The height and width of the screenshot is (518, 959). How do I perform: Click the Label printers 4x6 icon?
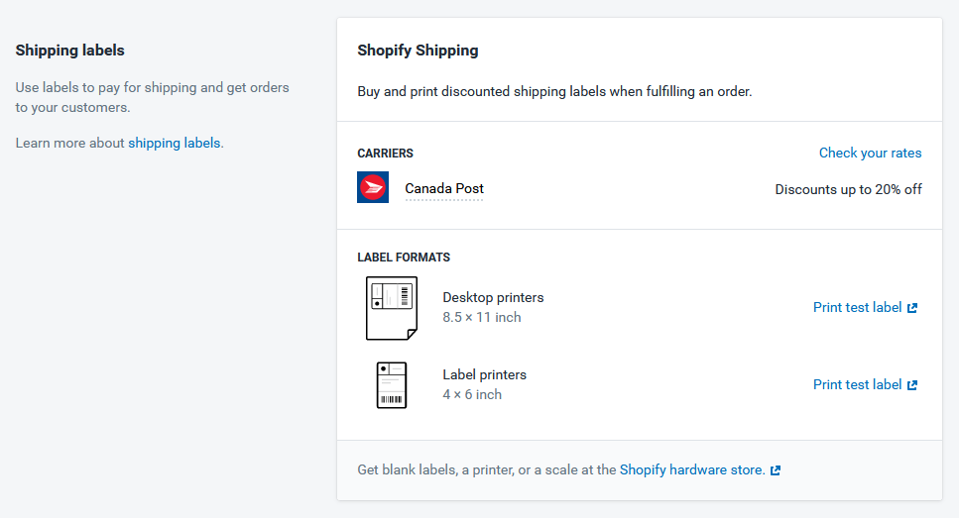pos(392,385)
